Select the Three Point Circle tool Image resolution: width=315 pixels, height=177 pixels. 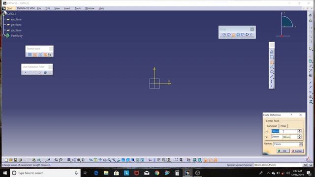[229, 35]
